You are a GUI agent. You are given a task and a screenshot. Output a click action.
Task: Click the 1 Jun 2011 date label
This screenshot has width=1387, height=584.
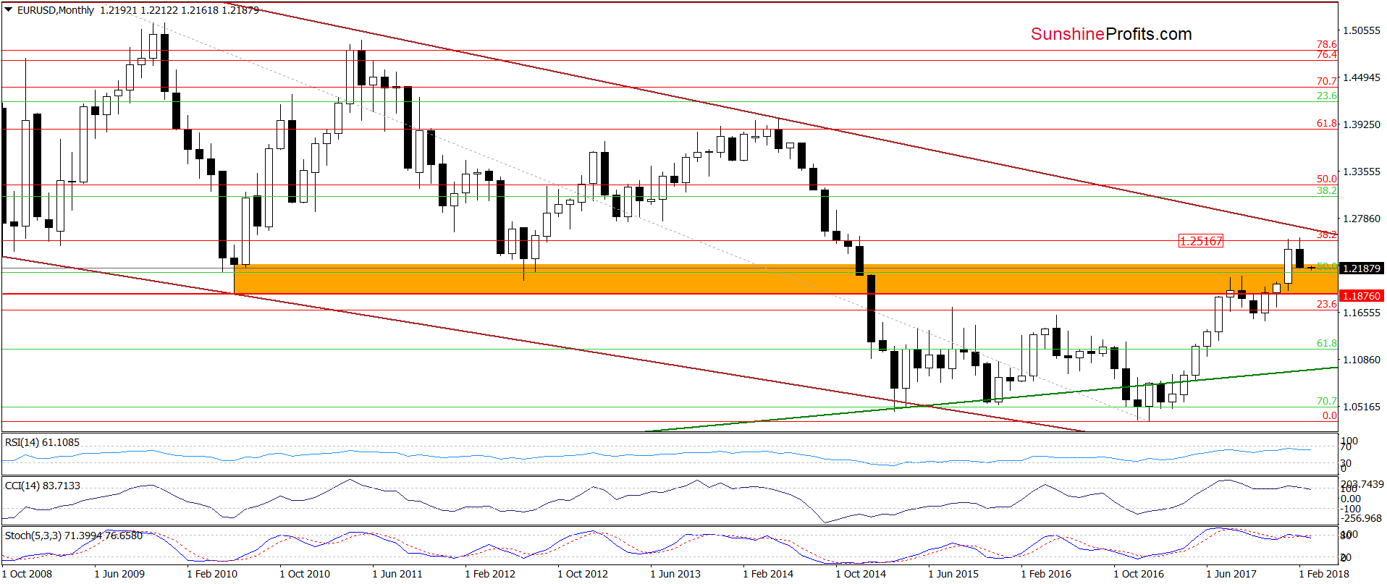(397, 574)
